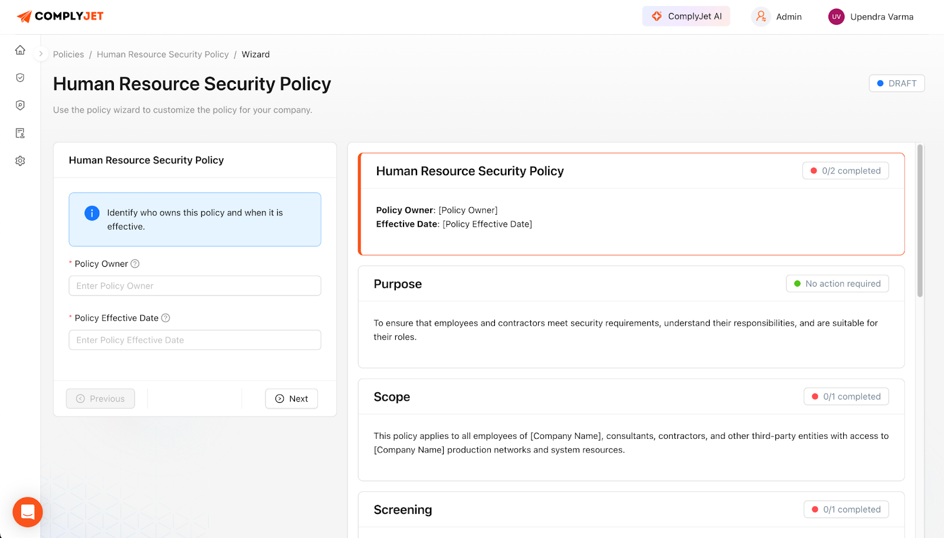
Task: Click the Scope 0/1 completed badge
Action: (846, 396)
